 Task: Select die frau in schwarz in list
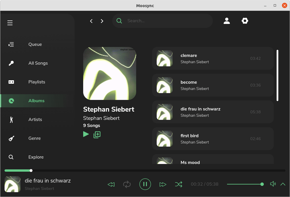pos(201,109)
